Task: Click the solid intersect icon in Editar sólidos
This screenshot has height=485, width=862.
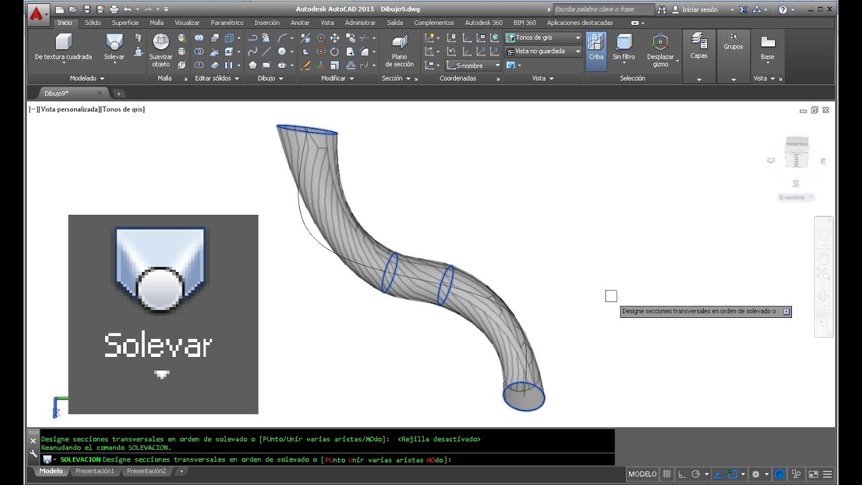Action: [199, 65]
